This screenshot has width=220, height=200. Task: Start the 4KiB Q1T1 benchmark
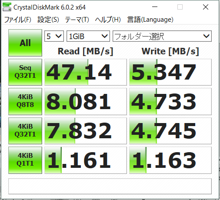pos(25,160)
